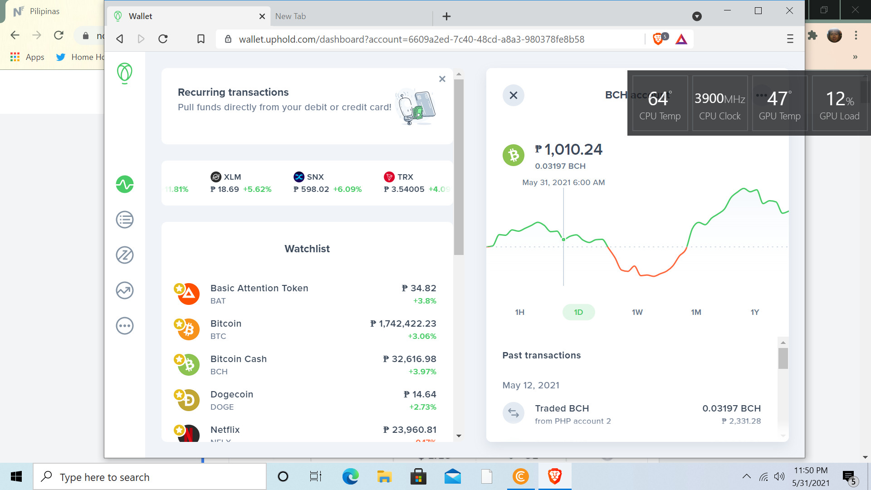871x490 pixels.
Task: Dismiss the Recurring transactions banner
Action: click(442, 79)
